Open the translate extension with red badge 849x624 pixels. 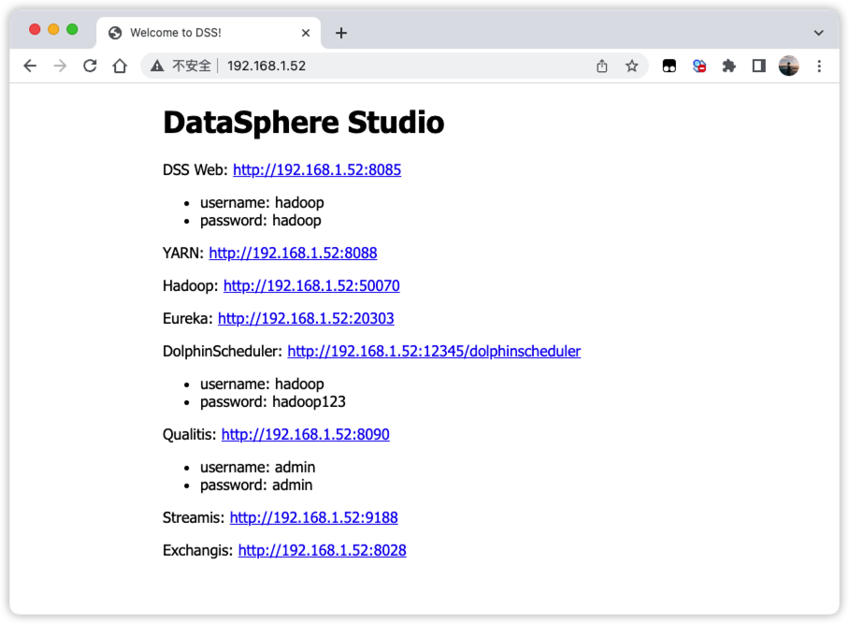(x=699, y=66)
